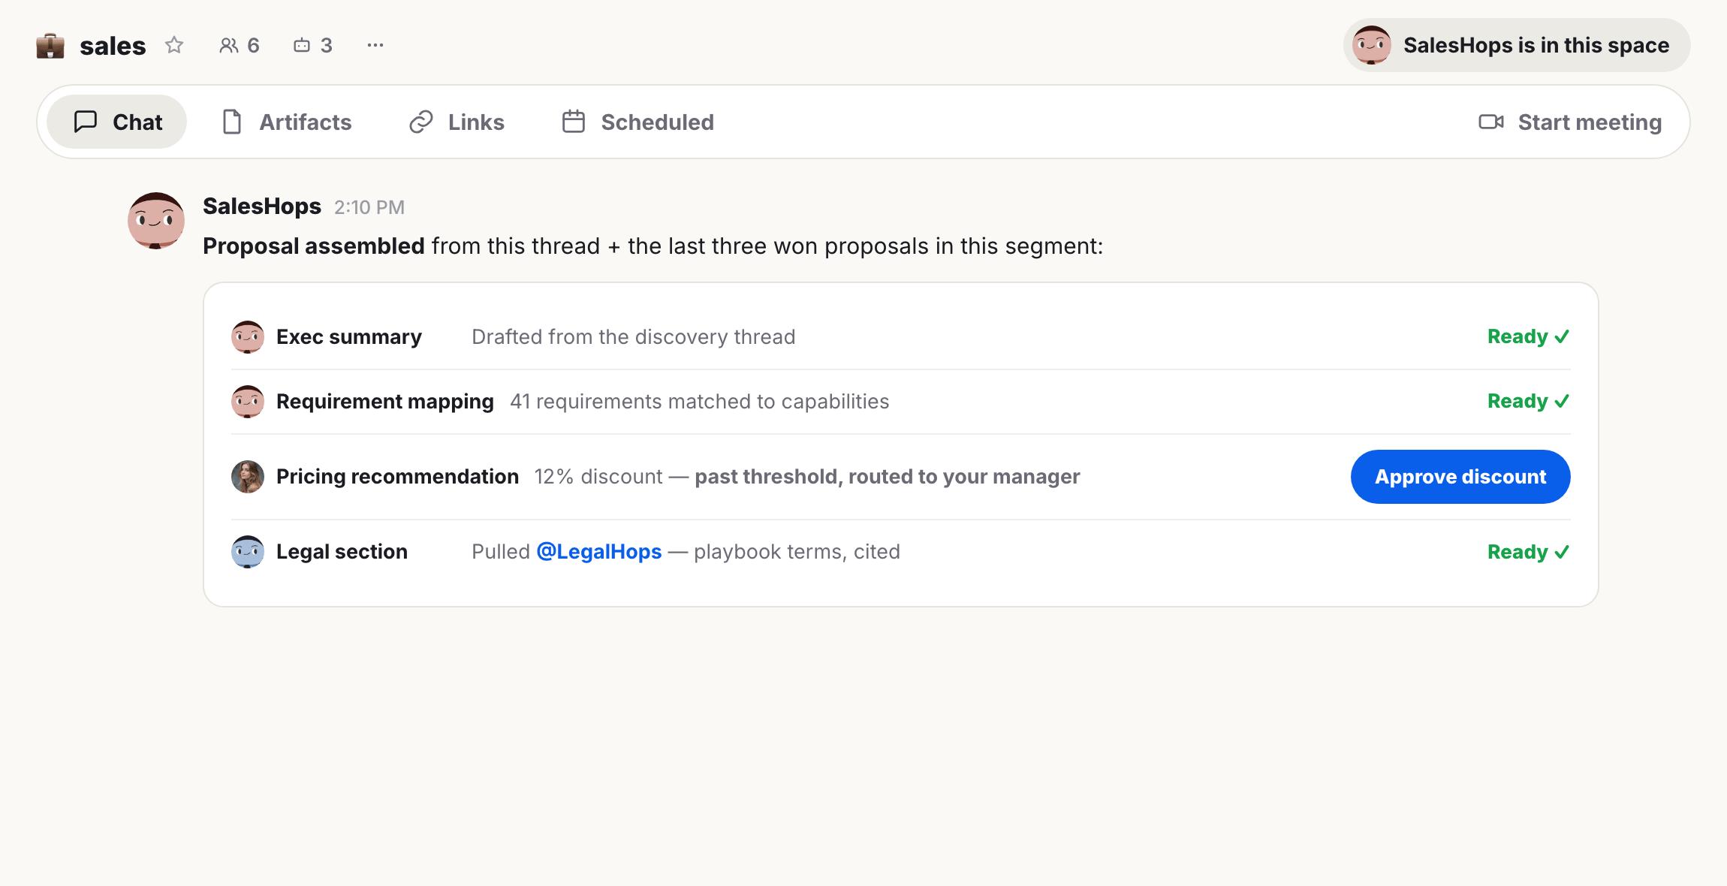The image size is (1727, 886).
Task: Open the members list showing 6
Action: [x=240, y=45]
